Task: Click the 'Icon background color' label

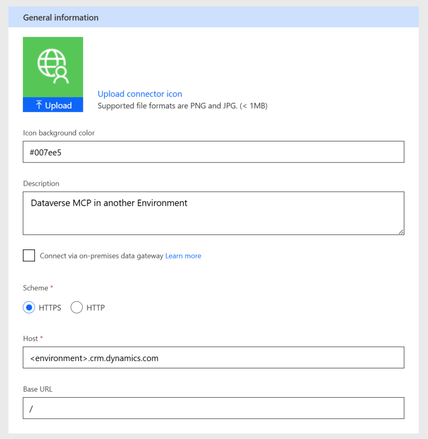Action: pyautogui.click(x=59, y=133)
